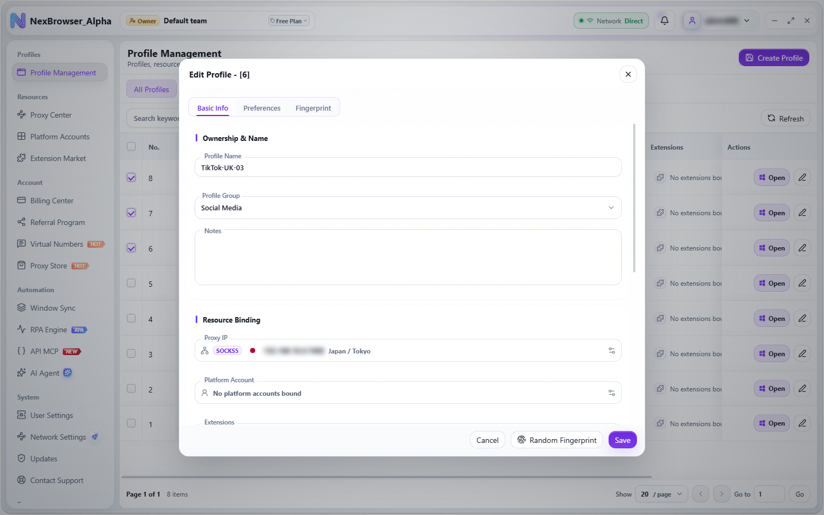824x515 pixels.
Task: Select the All Profiles tab
Action: 151,89
